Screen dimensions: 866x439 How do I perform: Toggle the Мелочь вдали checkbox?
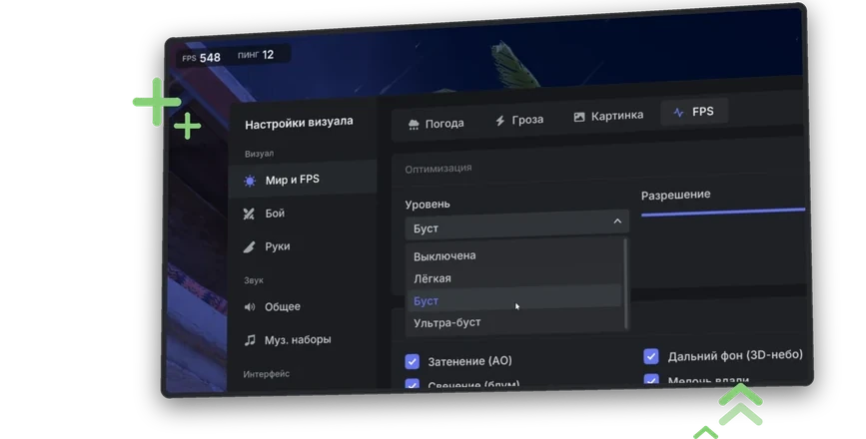[651, 379]
